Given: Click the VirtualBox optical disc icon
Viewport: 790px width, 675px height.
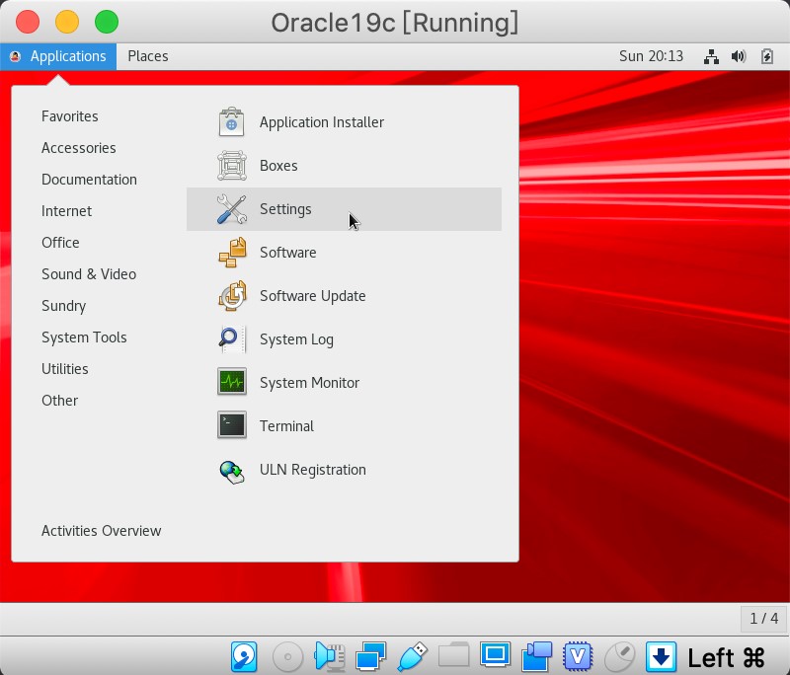Looking at the screenshot, I should (x=287, y=656).
